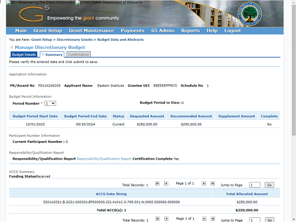Click applicant name Eastern Institute
296x222 pixels.
(111, 86)
